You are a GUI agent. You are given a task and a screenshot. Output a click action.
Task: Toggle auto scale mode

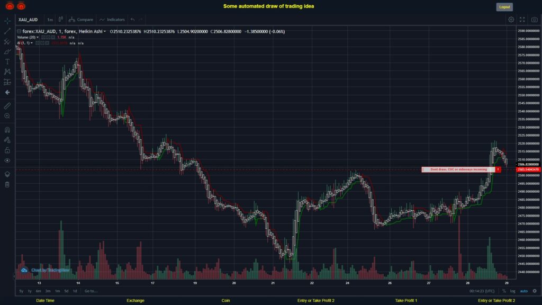coord(524,291)
